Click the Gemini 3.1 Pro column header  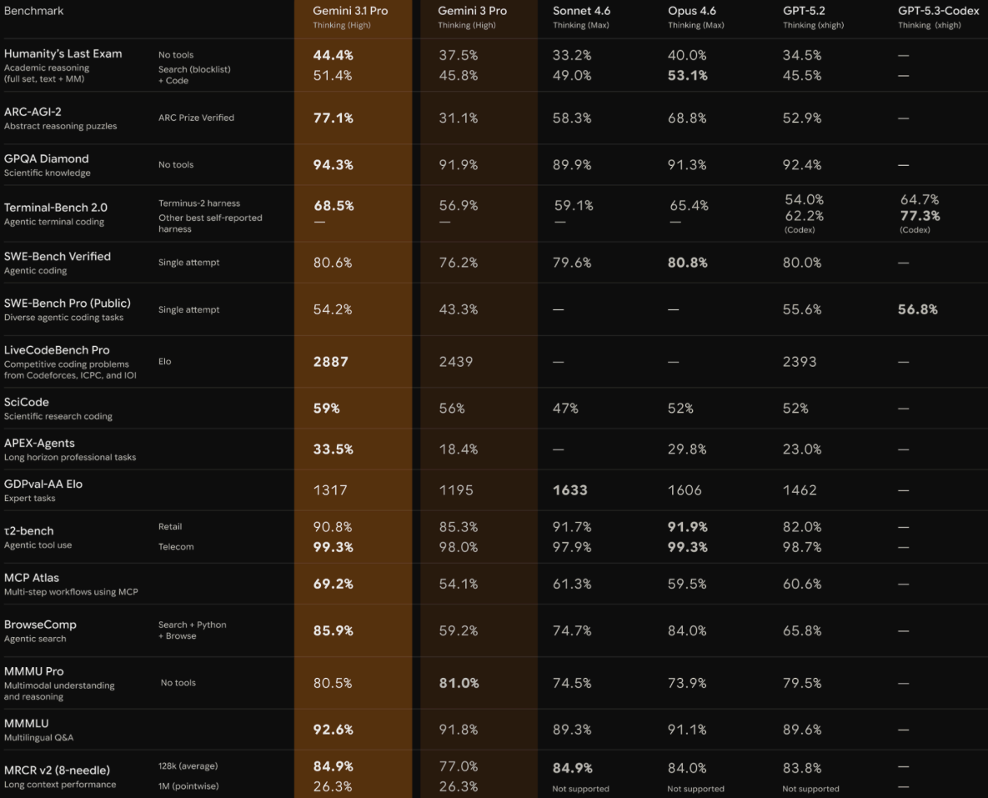350,12
